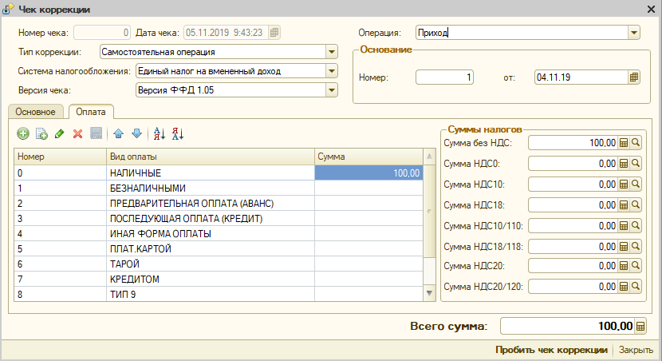662x361 pixels.
Task: Click the Закрыть button
Action: 636,350
